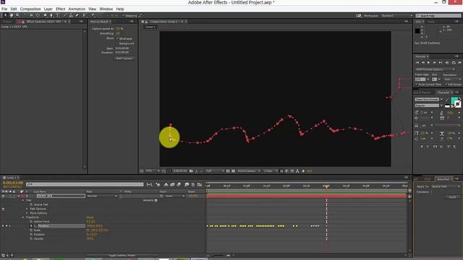Viewport: 463px width, 260px height.
Task: Toggle the Scale constrain proportions link
Action: 88,230
